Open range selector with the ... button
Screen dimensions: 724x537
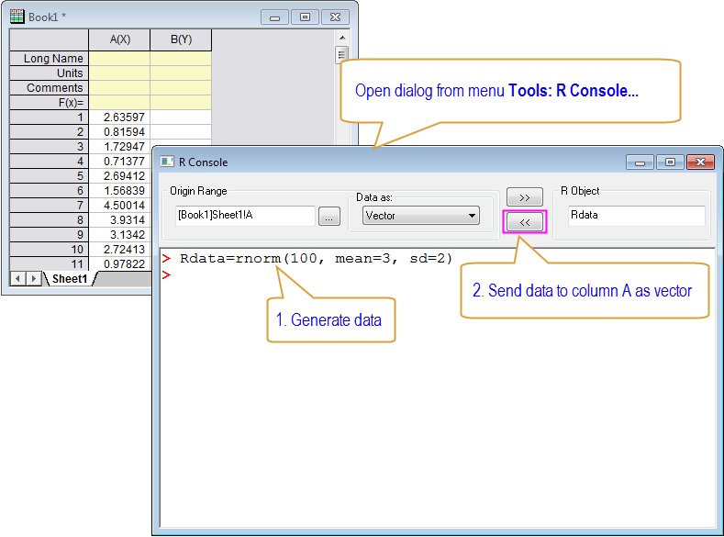[x=329, y=216]
